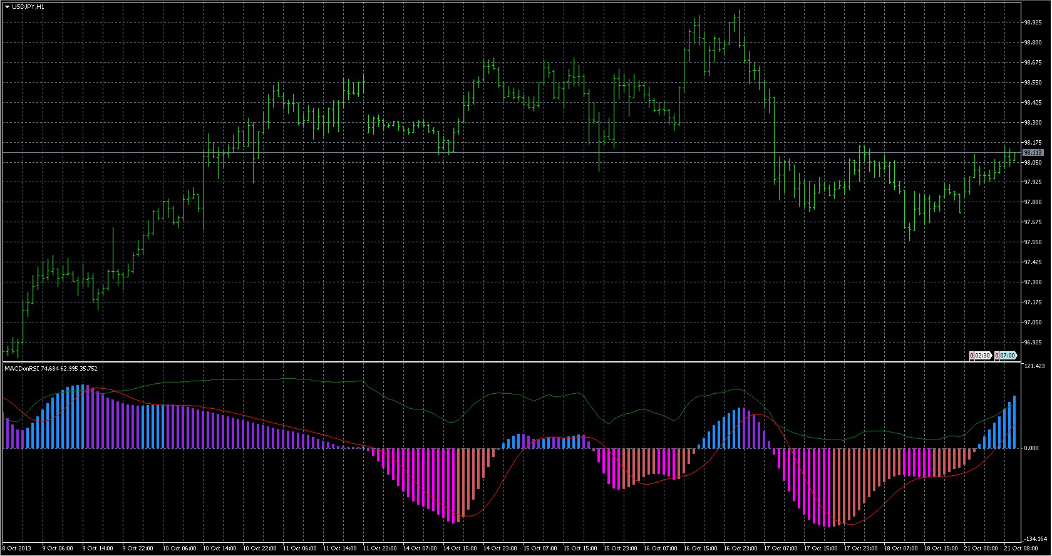Click the 96.925 price axis label
Screen dimensions: 1052x556
pos(1033,342)
